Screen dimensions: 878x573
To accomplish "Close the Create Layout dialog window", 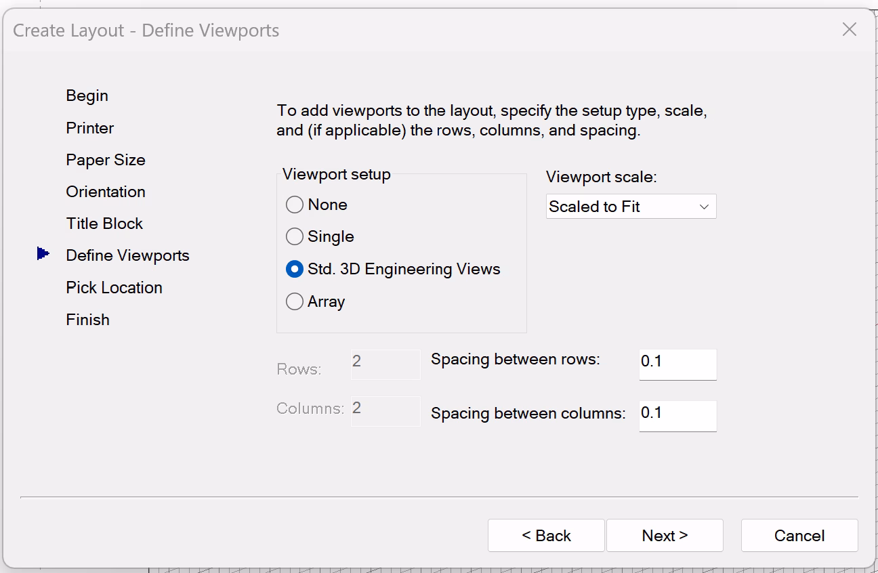I will coord(849,30).
